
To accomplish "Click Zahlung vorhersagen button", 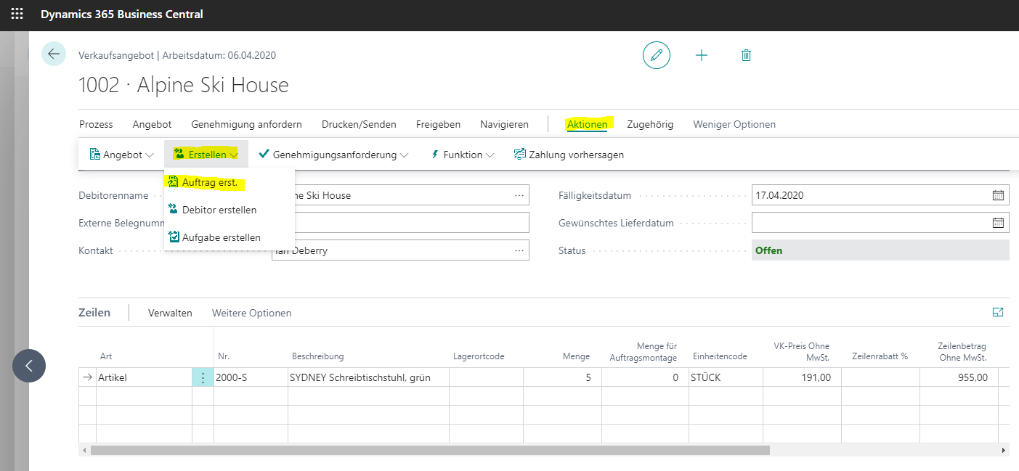I will tap(569, 155).
